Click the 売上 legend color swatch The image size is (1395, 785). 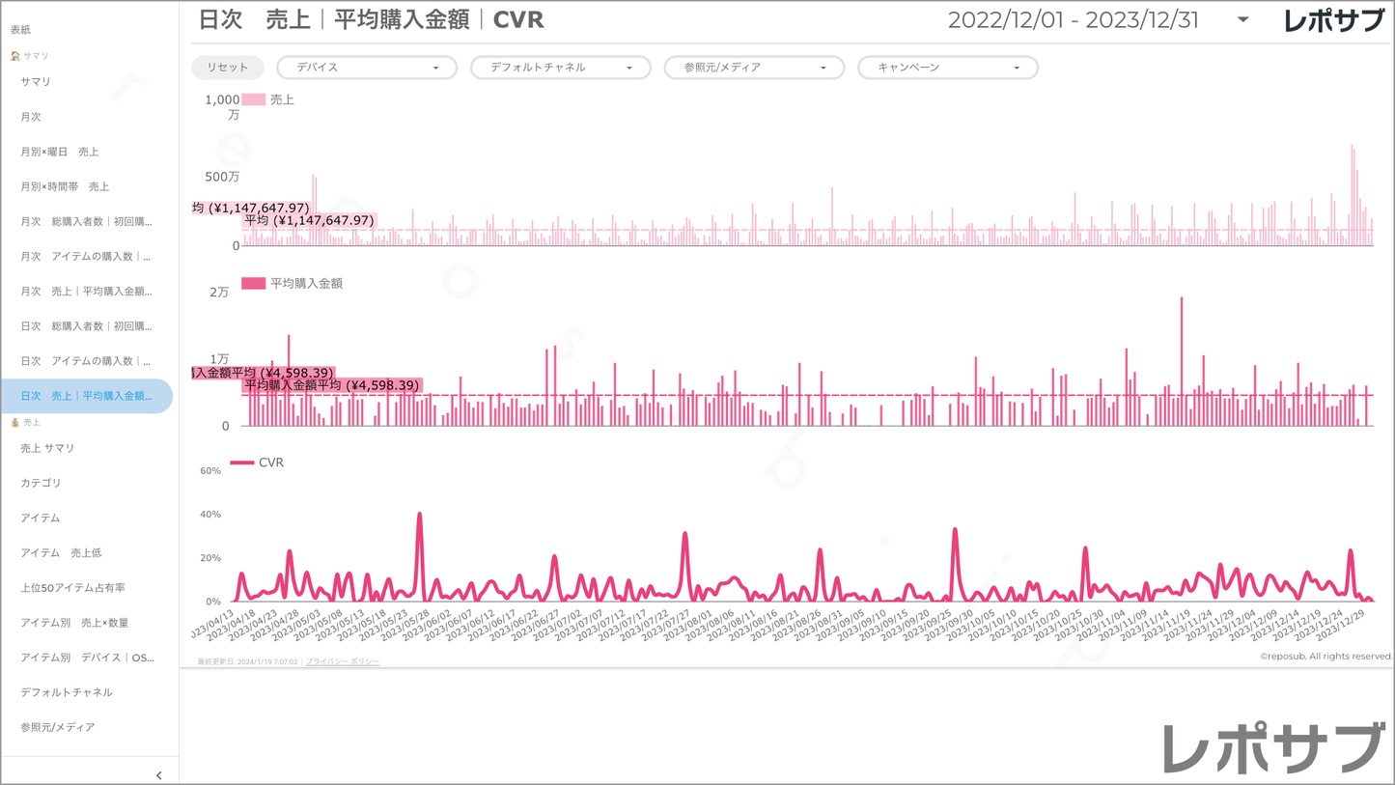click(x=253, y=99)
